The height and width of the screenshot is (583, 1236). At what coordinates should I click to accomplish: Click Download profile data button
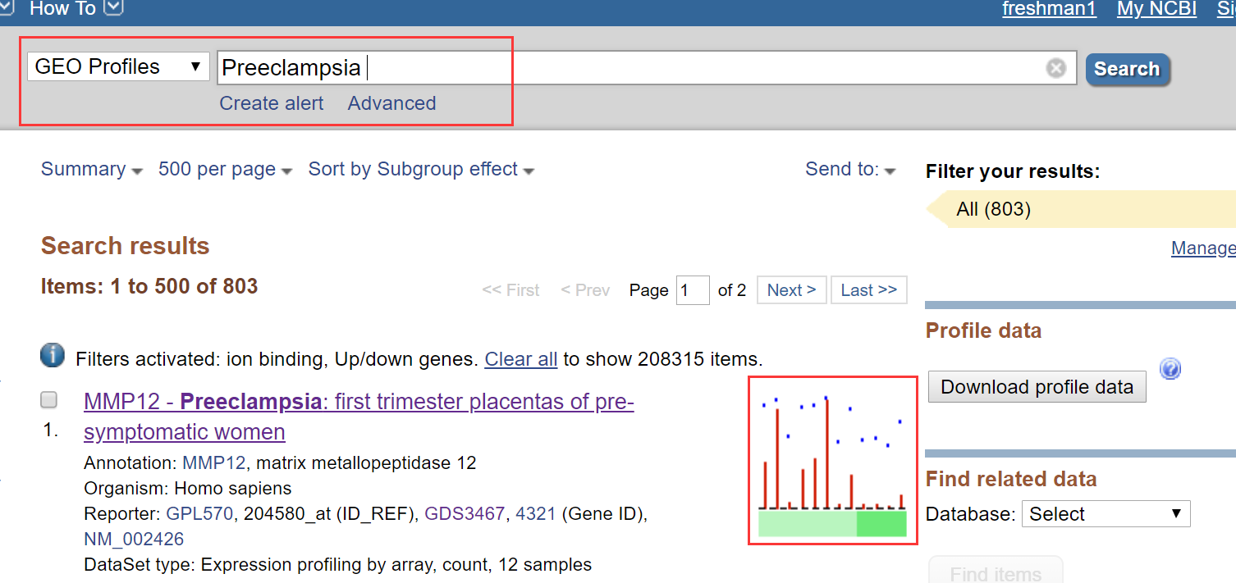(x=1037, y=387)
